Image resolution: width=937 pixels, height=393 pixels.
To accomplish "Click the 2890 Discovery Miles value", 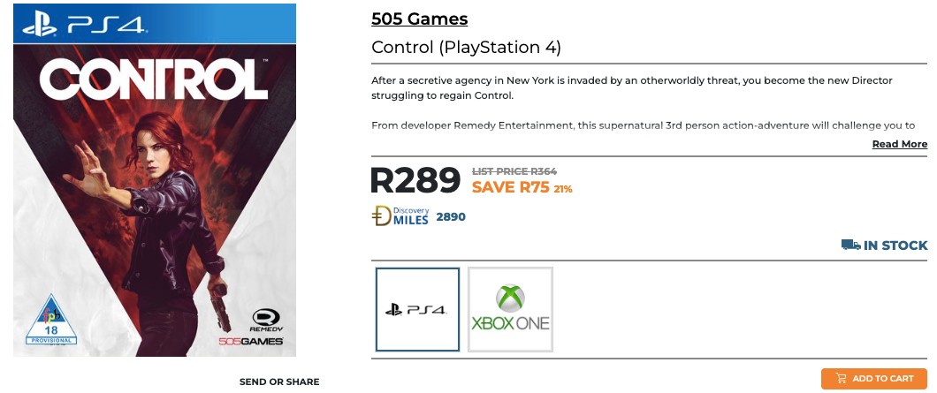I will tap(451, 216).
